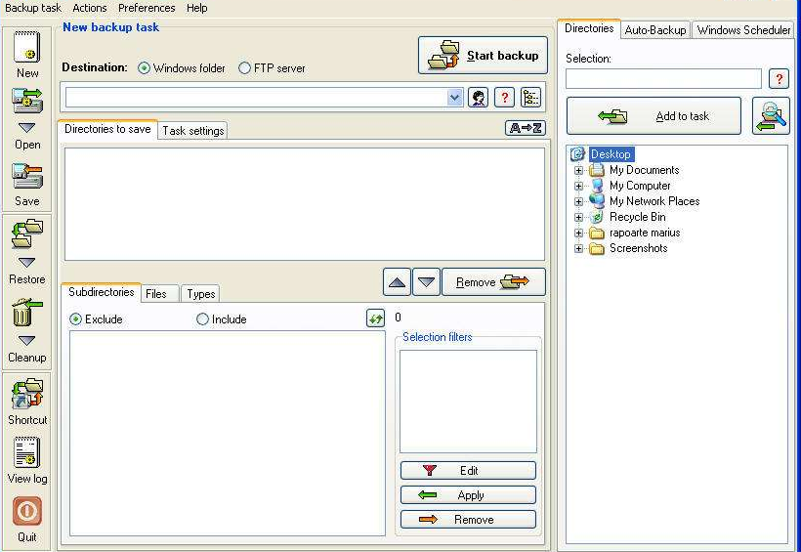Click the New task notepad icon
This screenshot has width=801, height=552.
tap(26, 47)
